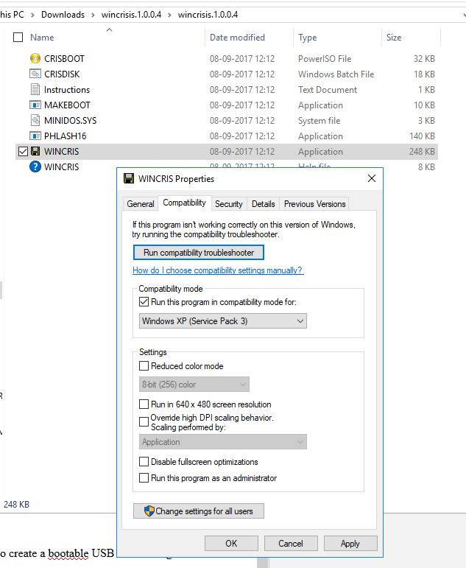The image size is (466, 568).
Task: Click the MINIDOS.SYS system file icon
Action: click(x=35, y=120)
